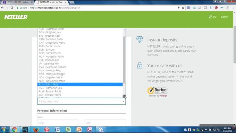Reload the page with the refresh icon
The height and width of the screenshot is (133, 236).
point(12,8)
